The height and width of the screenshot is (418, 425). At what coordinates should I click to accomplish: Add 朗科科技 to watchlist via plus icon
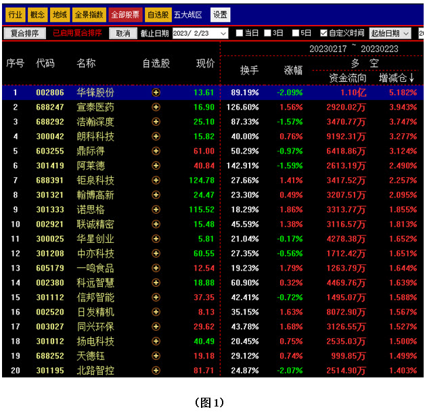tap(156, 137)
